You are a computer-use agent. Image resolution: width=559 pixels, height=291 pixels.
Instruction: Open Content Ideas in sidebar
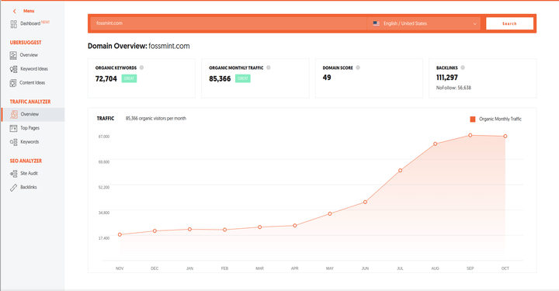pyautogui.click(x=33, y=83)
